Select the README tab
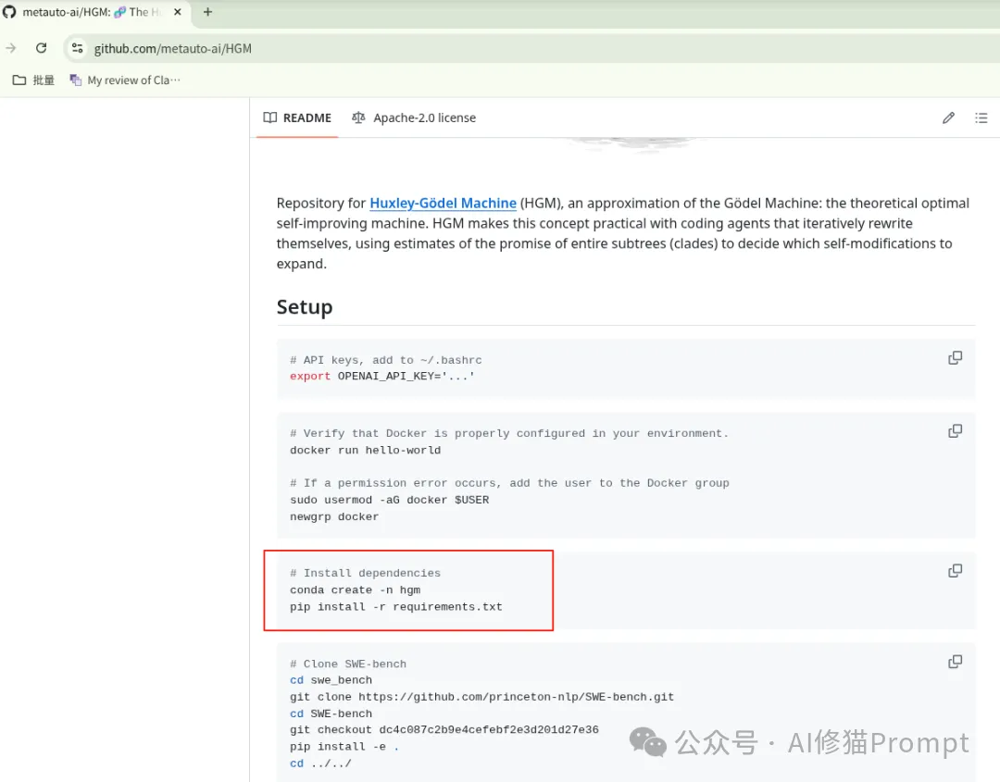The width and height of the screenshot is (1000, 782). tap(306, 118)
